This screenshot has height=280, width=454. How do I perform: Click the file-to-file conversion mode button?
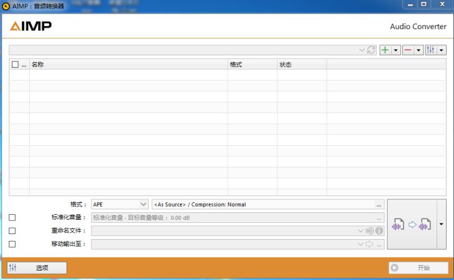click(412, 224)
